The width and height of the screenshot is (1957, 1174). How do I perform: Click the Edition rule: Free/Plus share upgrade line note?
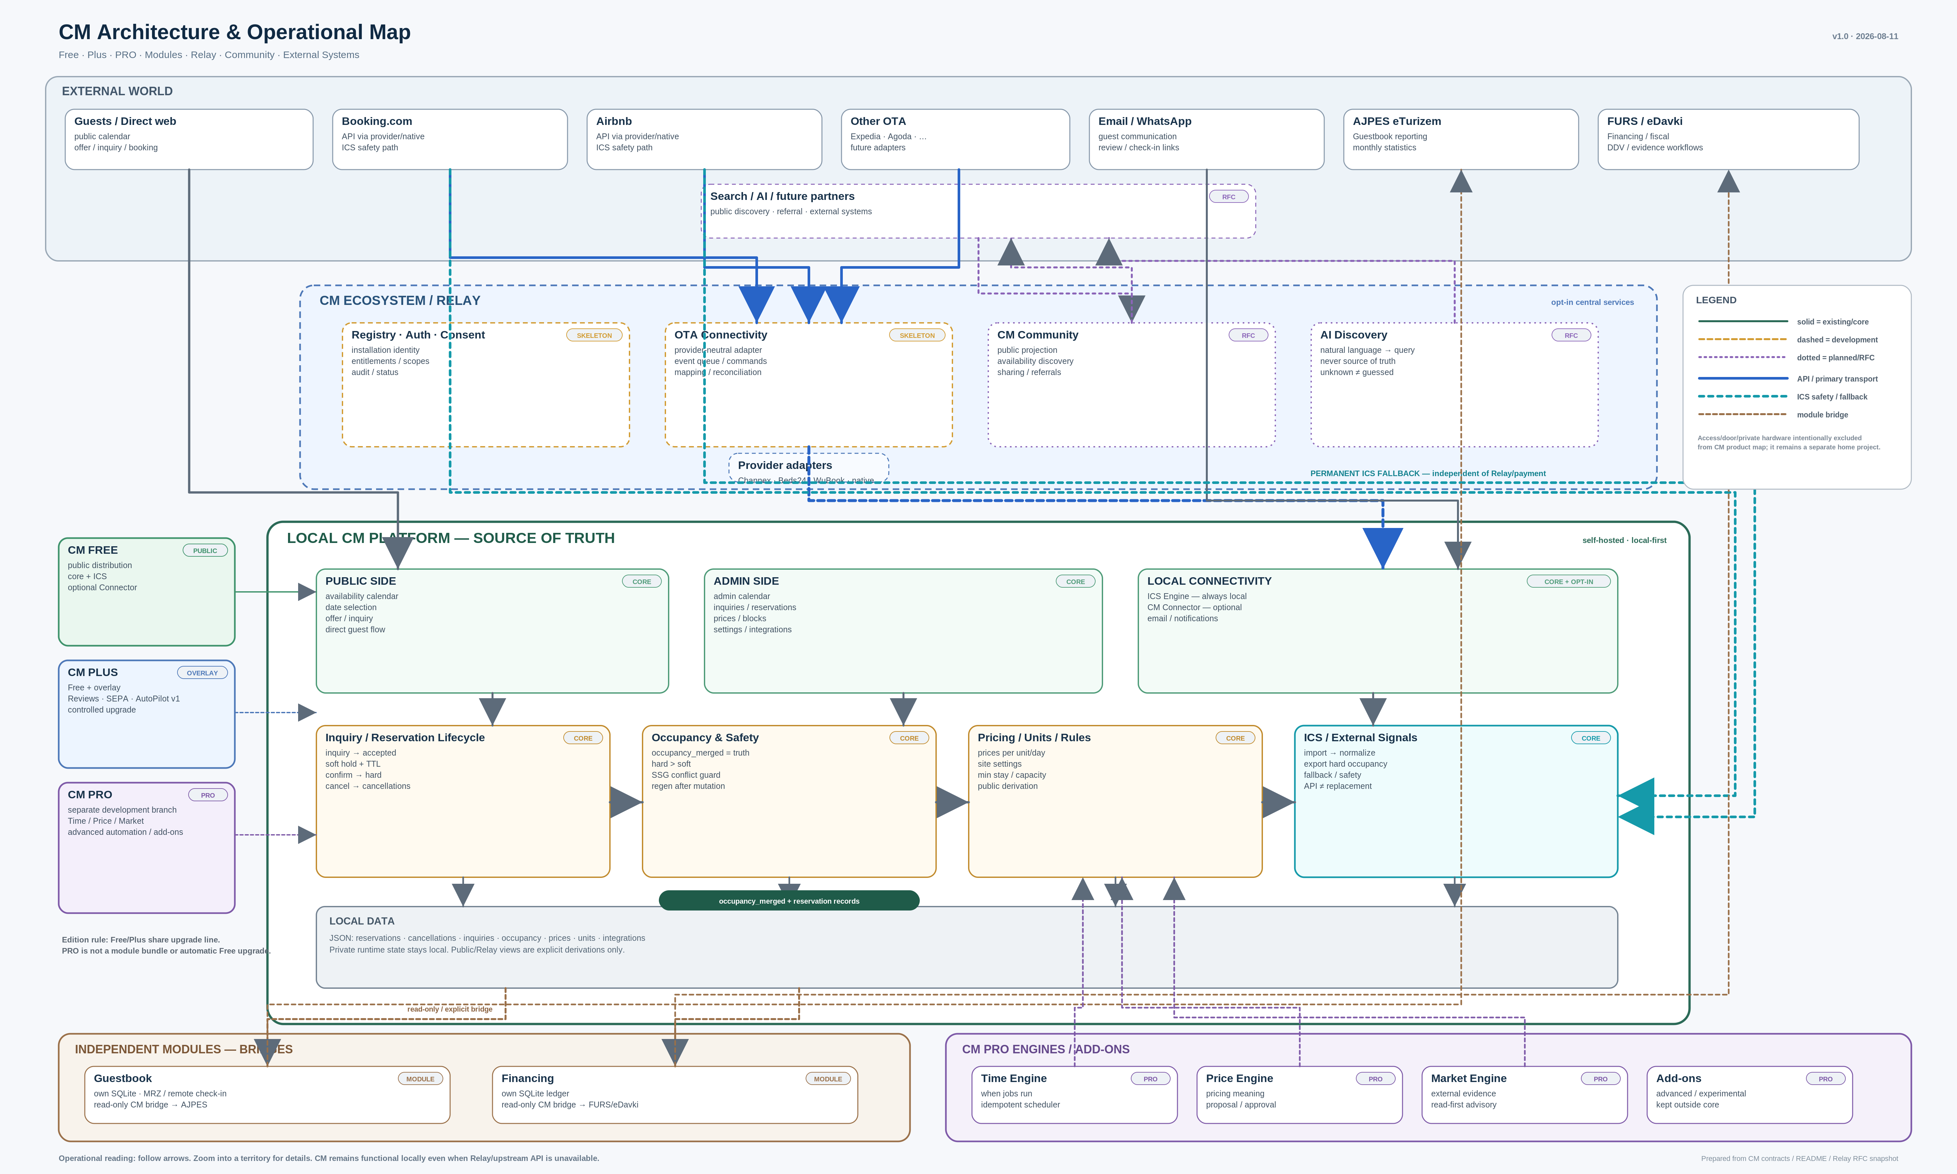141,940
